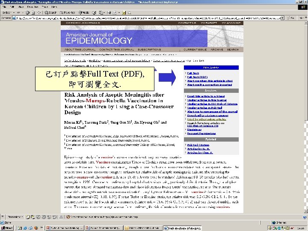The image size is (308, 231).
Task: Click Email this article to a friend
Action: click(x=206, y=96)
